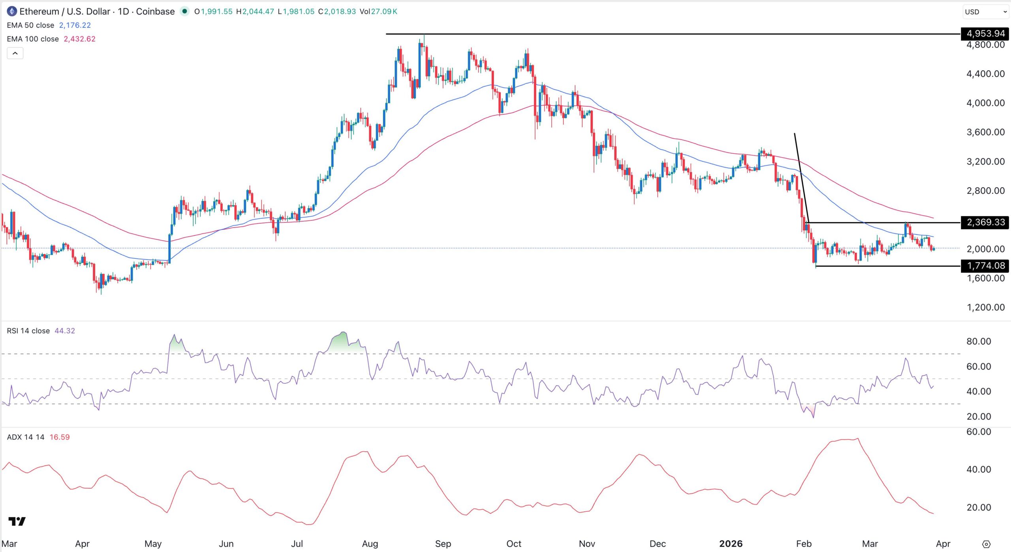Select the EMA 100 close indicator legend
The height and width of the screenshot is (552, 1011).
[33, 39]
